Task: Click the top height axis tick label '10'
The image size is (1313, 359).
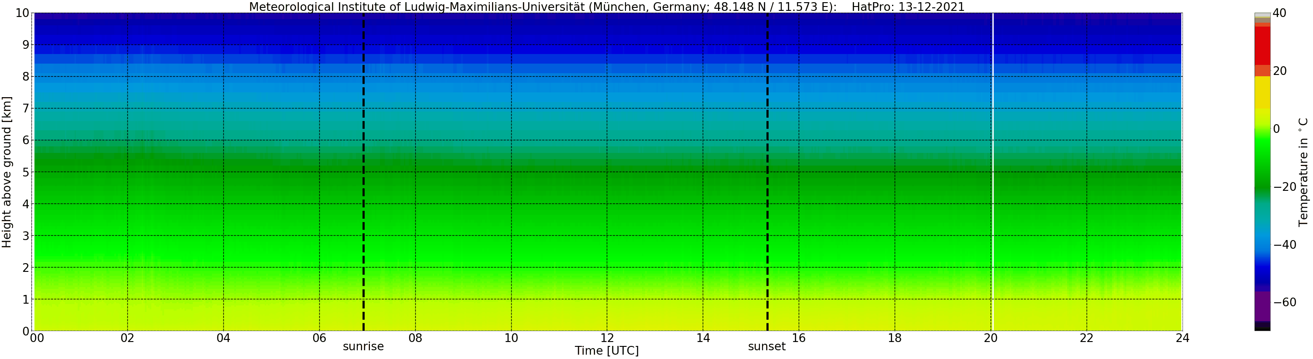Action: (x=22, y=13)
